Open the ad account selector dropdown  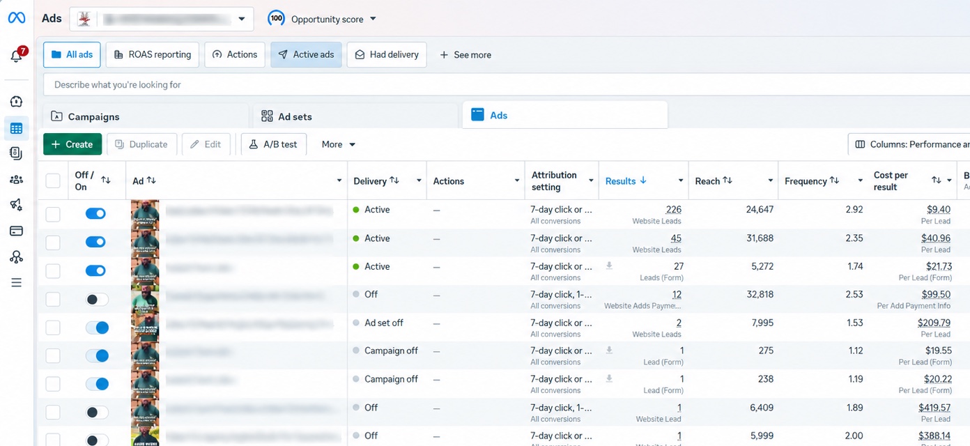click(x=162, y=19)
